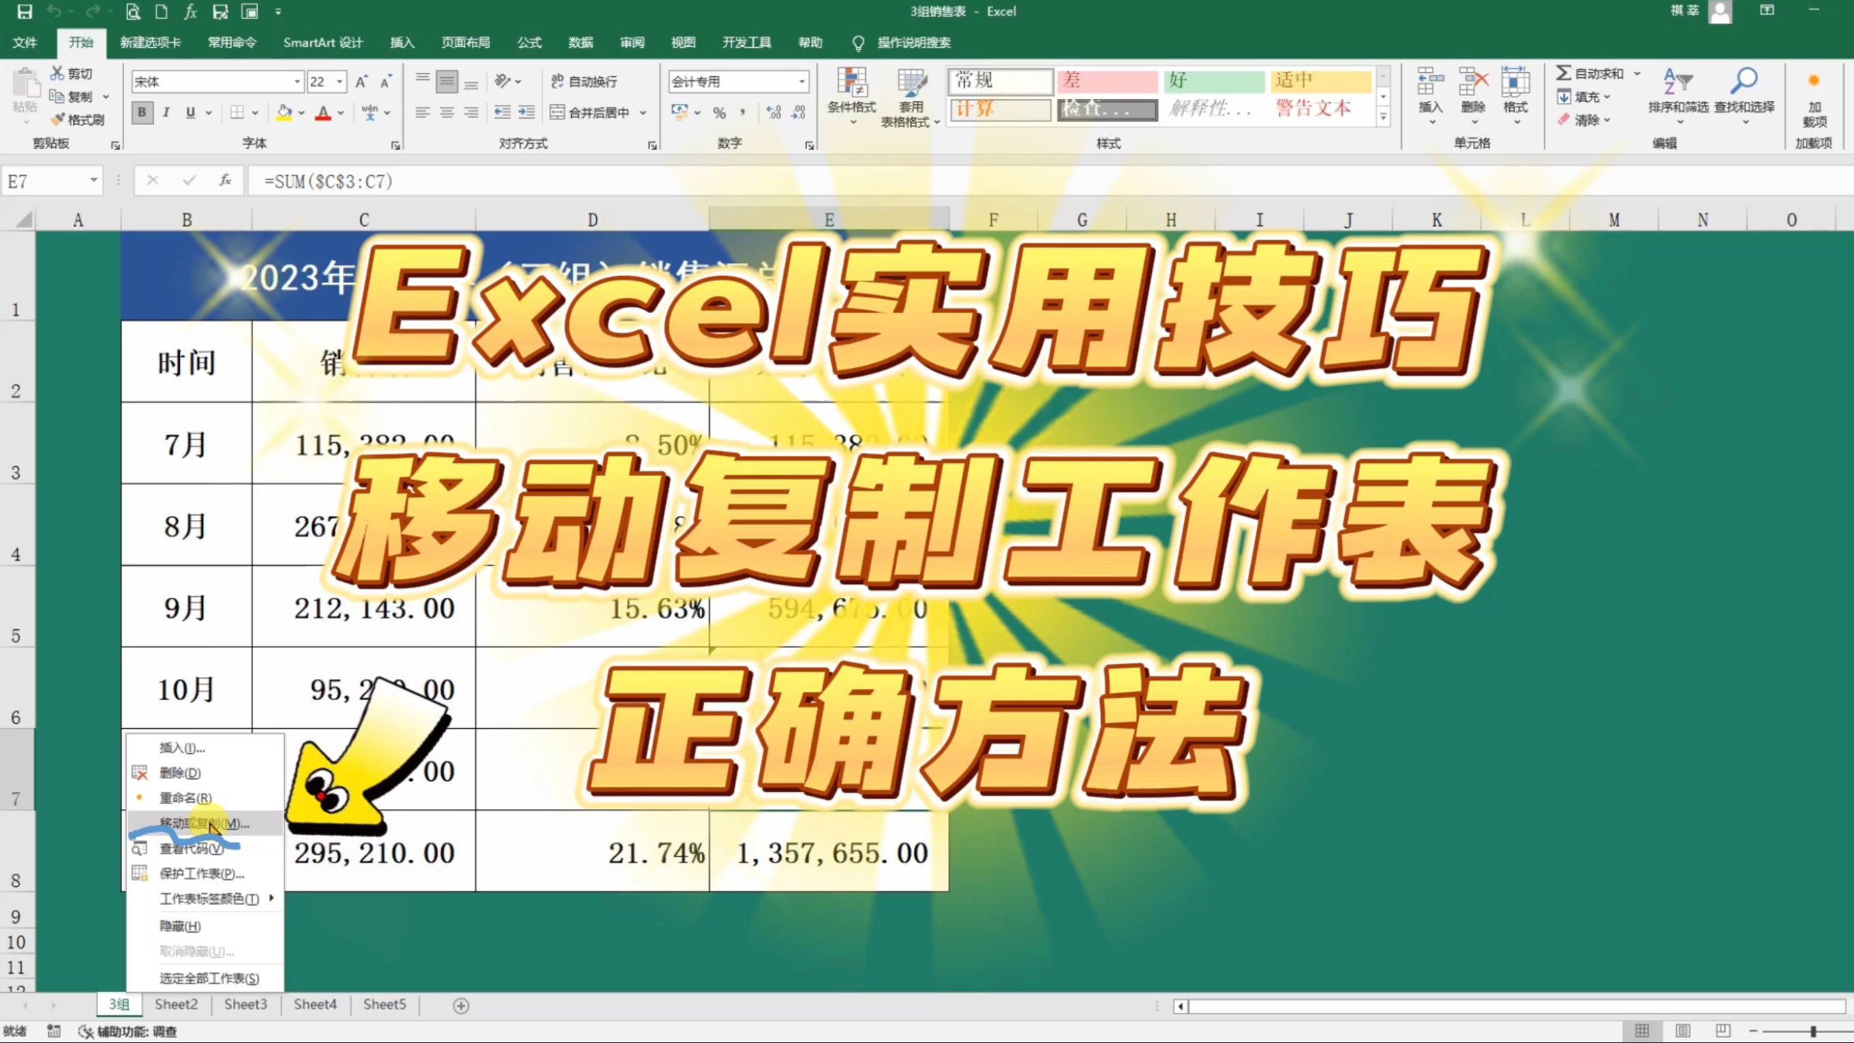Apply the 好 (Good) cell style
The image size is (1854, 1043).
pos(1213,80)
